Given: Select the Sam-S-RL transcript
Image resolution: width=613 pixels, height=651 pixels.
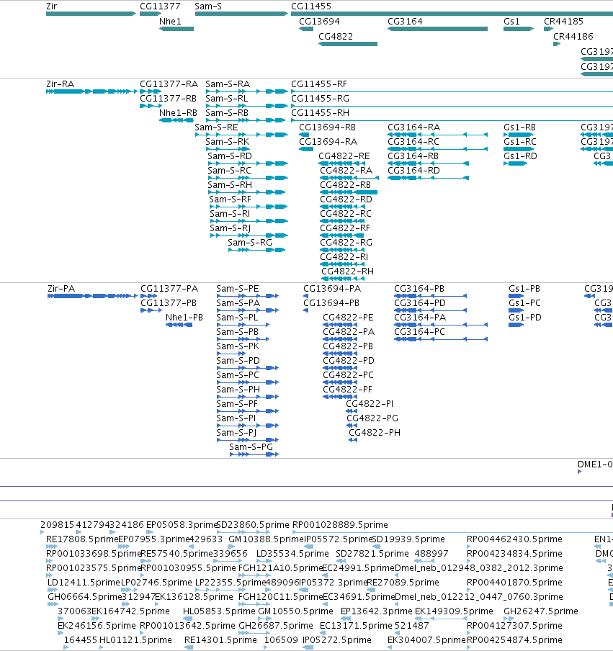Looking at the screenshot, I should 246,106.
